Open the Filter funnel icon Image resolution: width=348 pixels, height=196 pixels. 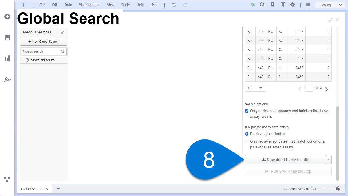click(283, 5)
